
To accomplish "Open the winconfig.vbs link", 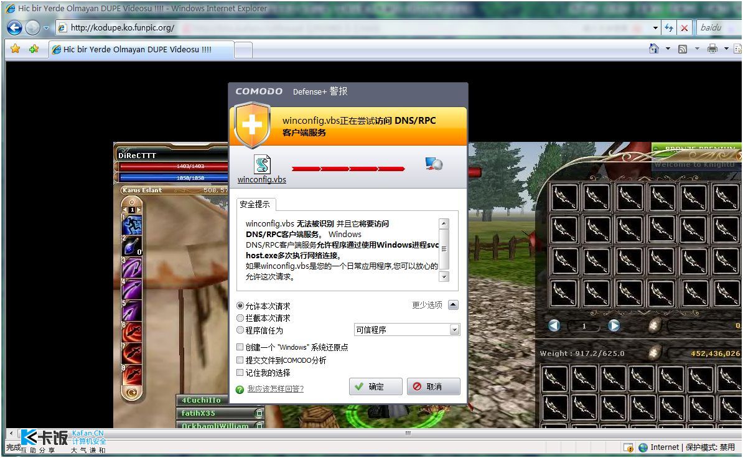I will (261, 179).
